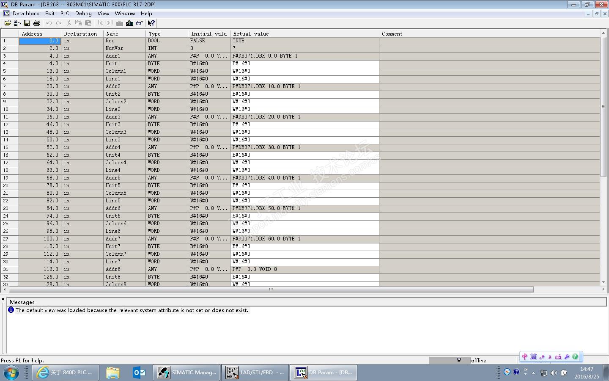Select the P#DB371.DBX 60.0 BYTE 1 value

point(305,239)
